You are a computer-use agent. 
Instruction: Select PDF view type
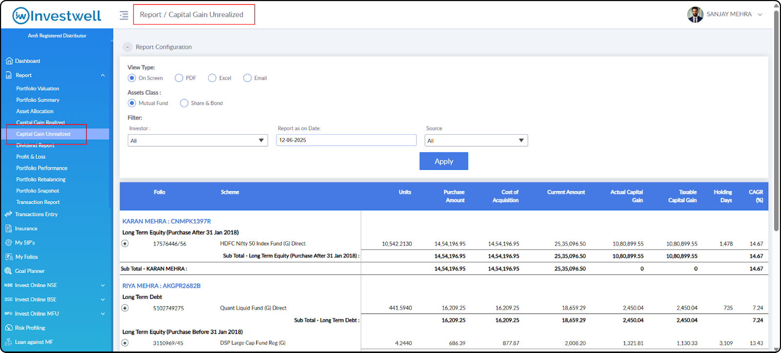[179, 78]
